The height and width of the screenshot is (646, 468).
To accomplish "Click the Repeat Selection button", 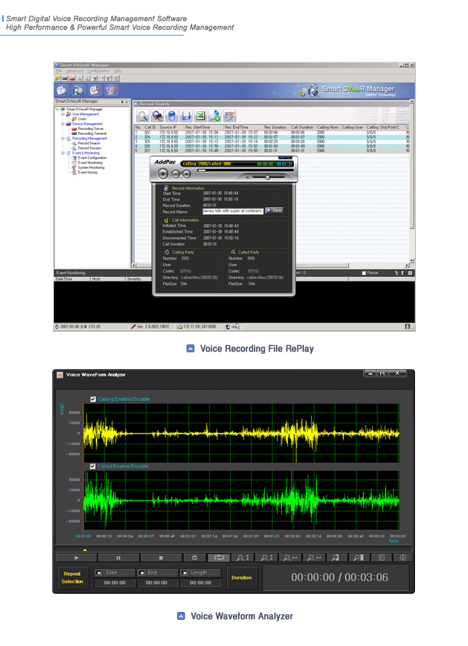I will pyautogui.click(x=72, y=578).
